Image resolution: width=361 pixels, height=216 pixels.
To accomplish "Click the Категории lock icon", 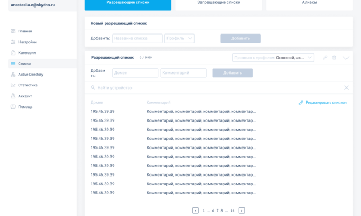I will click(13, 52).
